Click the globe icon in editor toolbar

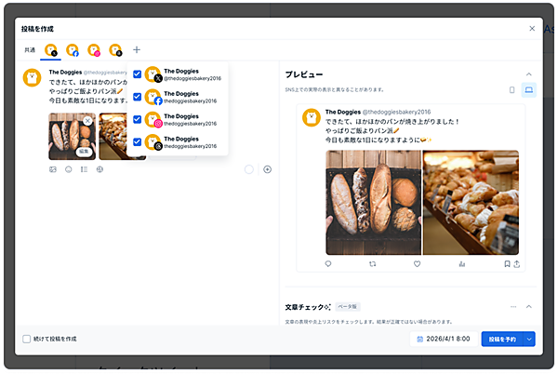click(x=100, y=169)
